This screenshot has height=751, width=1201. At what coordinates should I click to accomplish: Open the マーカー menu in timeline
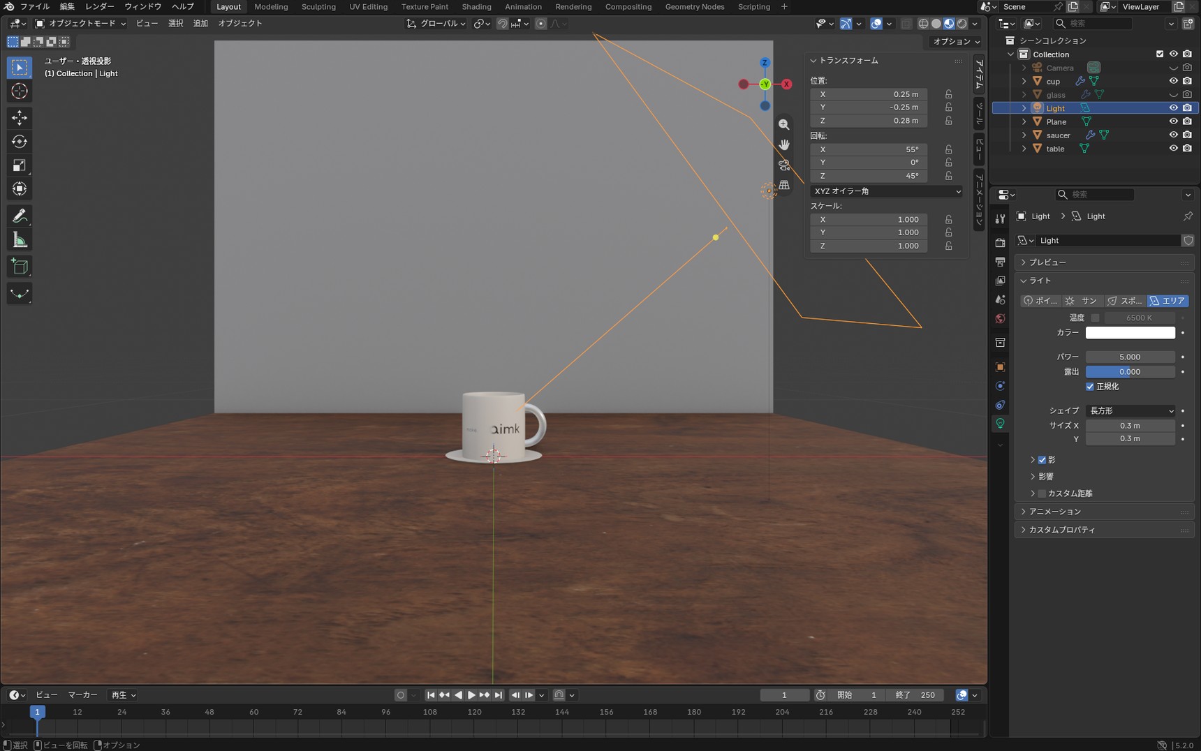[x=82, y=695]
